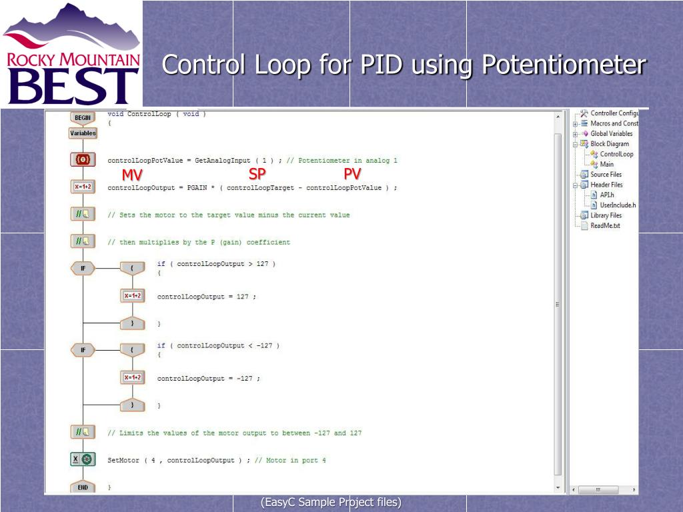
Task: Click the code editor vertical scrollbar down arrow
Action: 558,488
